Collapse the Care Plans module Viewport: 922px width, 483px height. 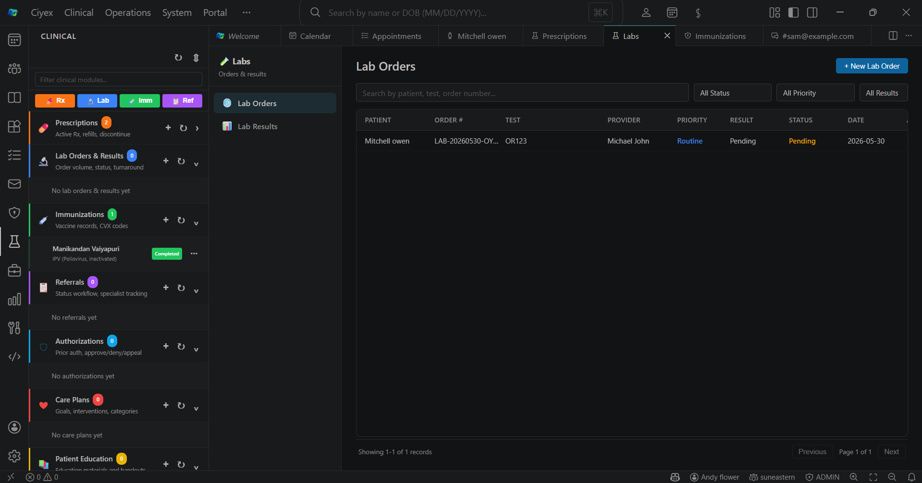pos(196,408)
